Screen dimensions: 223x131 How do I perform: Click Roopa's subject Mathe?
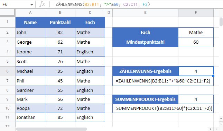[x=90, y=108]
